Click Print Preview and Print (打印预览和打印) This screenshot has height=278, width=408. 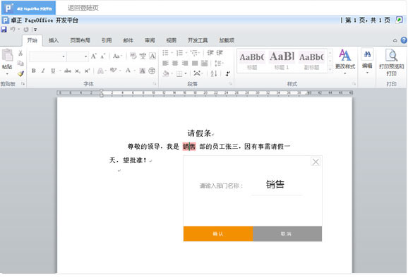[391, 62]
